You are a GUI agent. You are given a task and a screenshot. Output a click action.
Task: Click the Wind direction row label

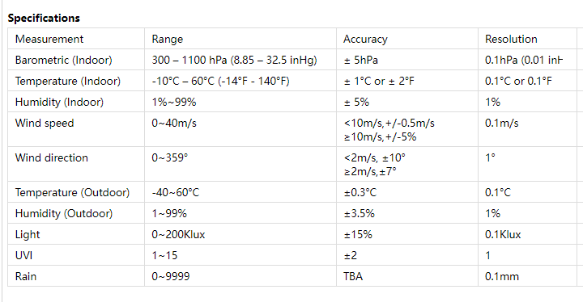52,157
